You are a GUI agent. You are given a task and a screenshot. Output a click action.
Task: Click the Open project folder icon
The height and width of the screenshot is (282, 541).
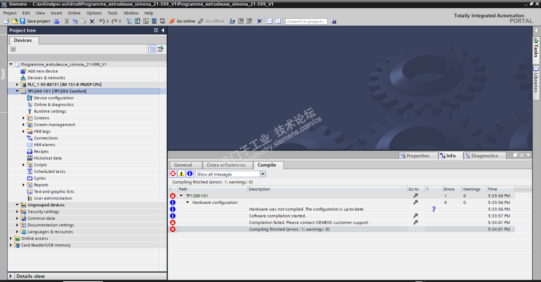pos(15,21)
